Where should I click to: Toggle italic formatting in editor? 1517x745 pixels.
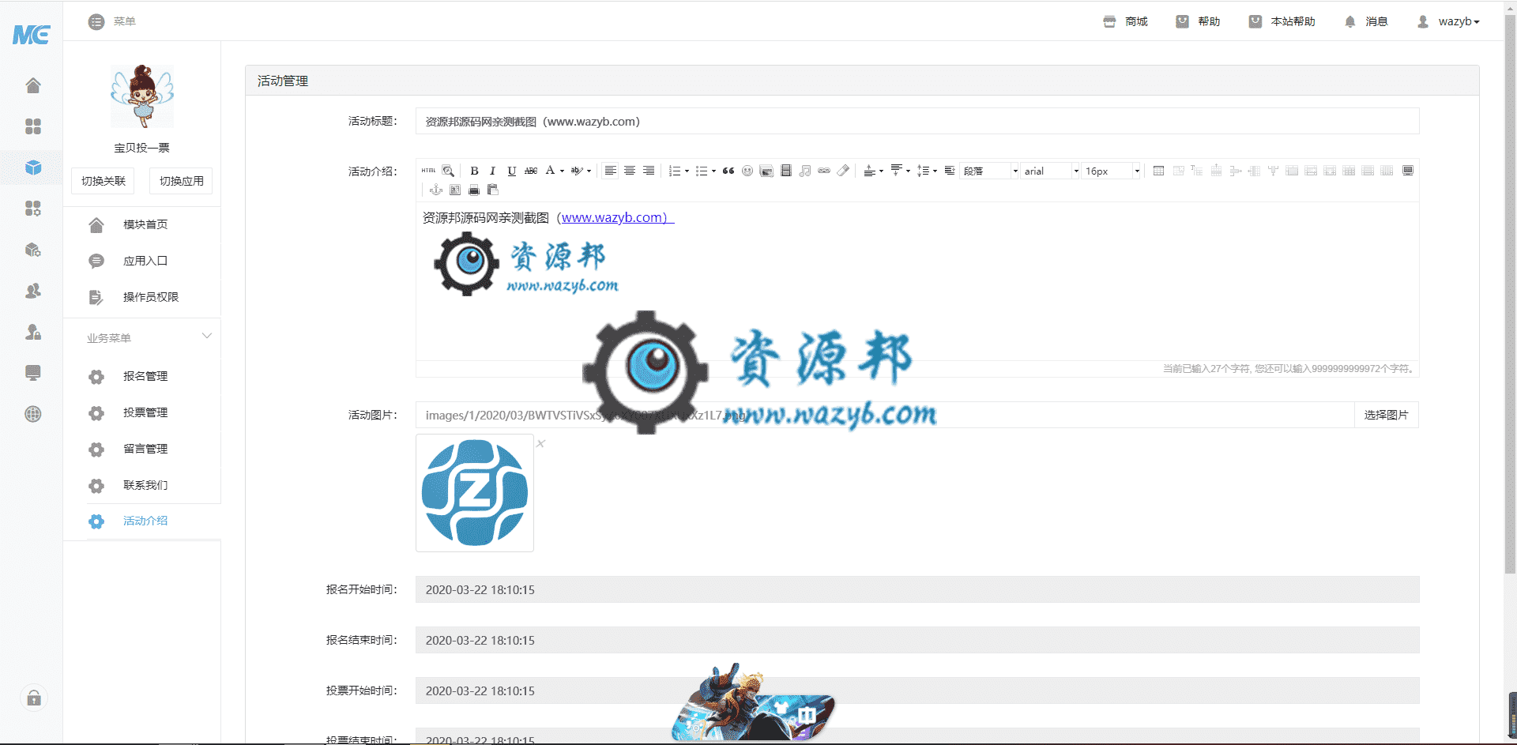493,171
